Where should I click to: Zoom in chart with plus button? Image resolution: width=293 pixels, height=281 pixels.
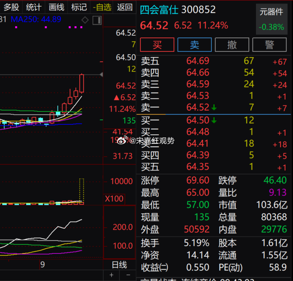coord(111,275)
